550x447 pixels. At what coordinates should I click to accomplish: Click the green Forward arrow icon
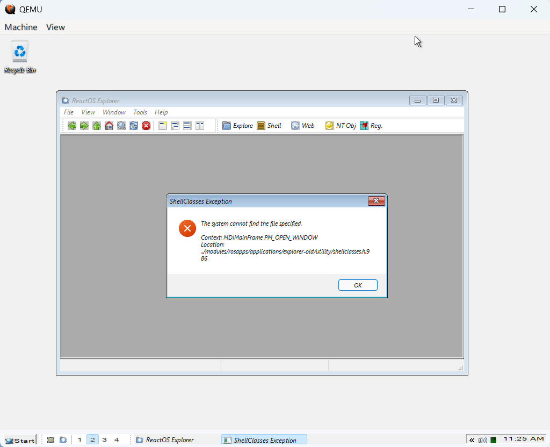tap(84, 126)
